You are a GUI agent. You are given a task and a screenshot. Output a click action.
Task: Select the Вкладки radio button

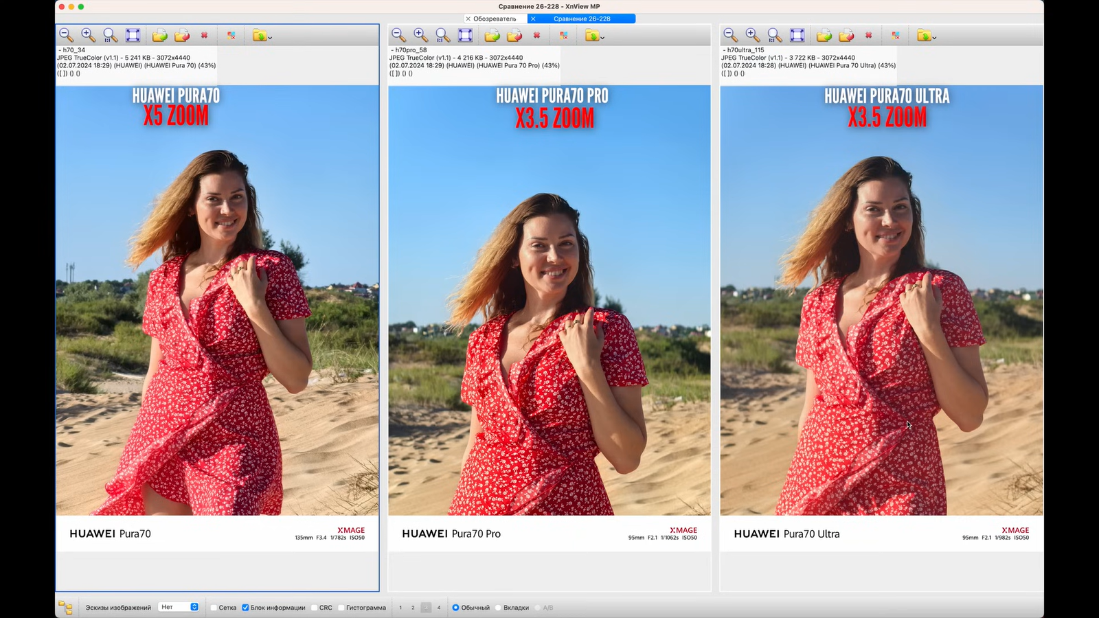[x=499, y=608]
